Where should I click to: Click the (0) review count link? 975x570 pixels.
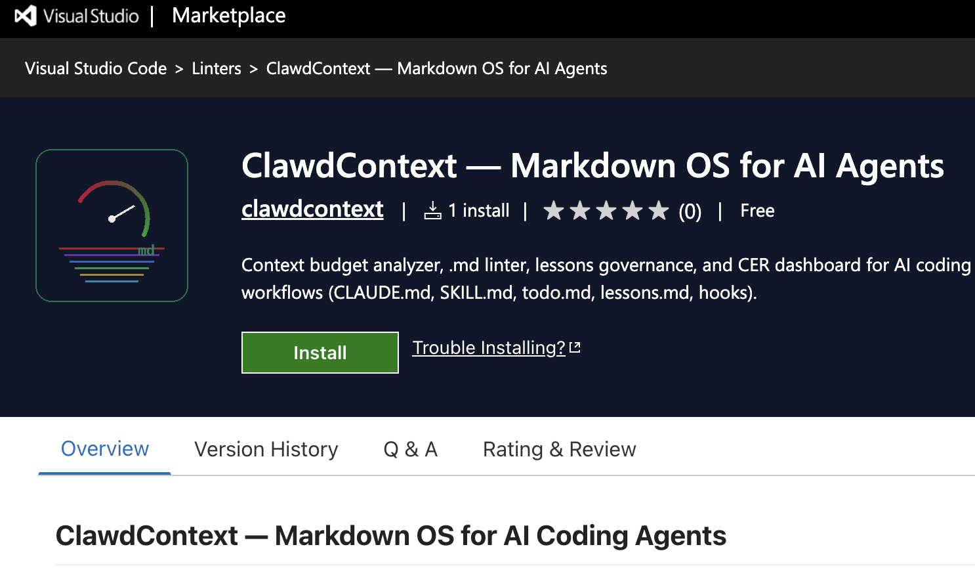(690, 210)
